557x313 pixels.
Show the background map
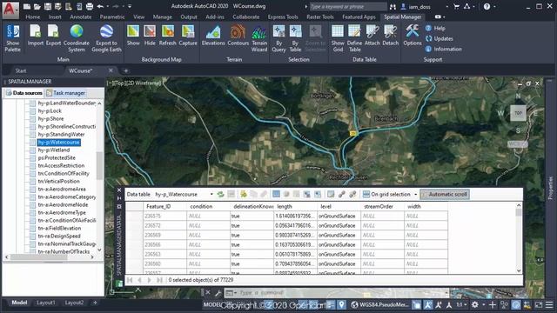pyautogui.click(x=133, y=36)
